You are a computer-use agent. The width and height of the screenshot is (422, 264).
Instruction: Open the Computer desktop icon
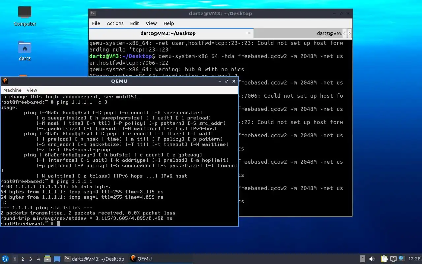coord(25,16)
